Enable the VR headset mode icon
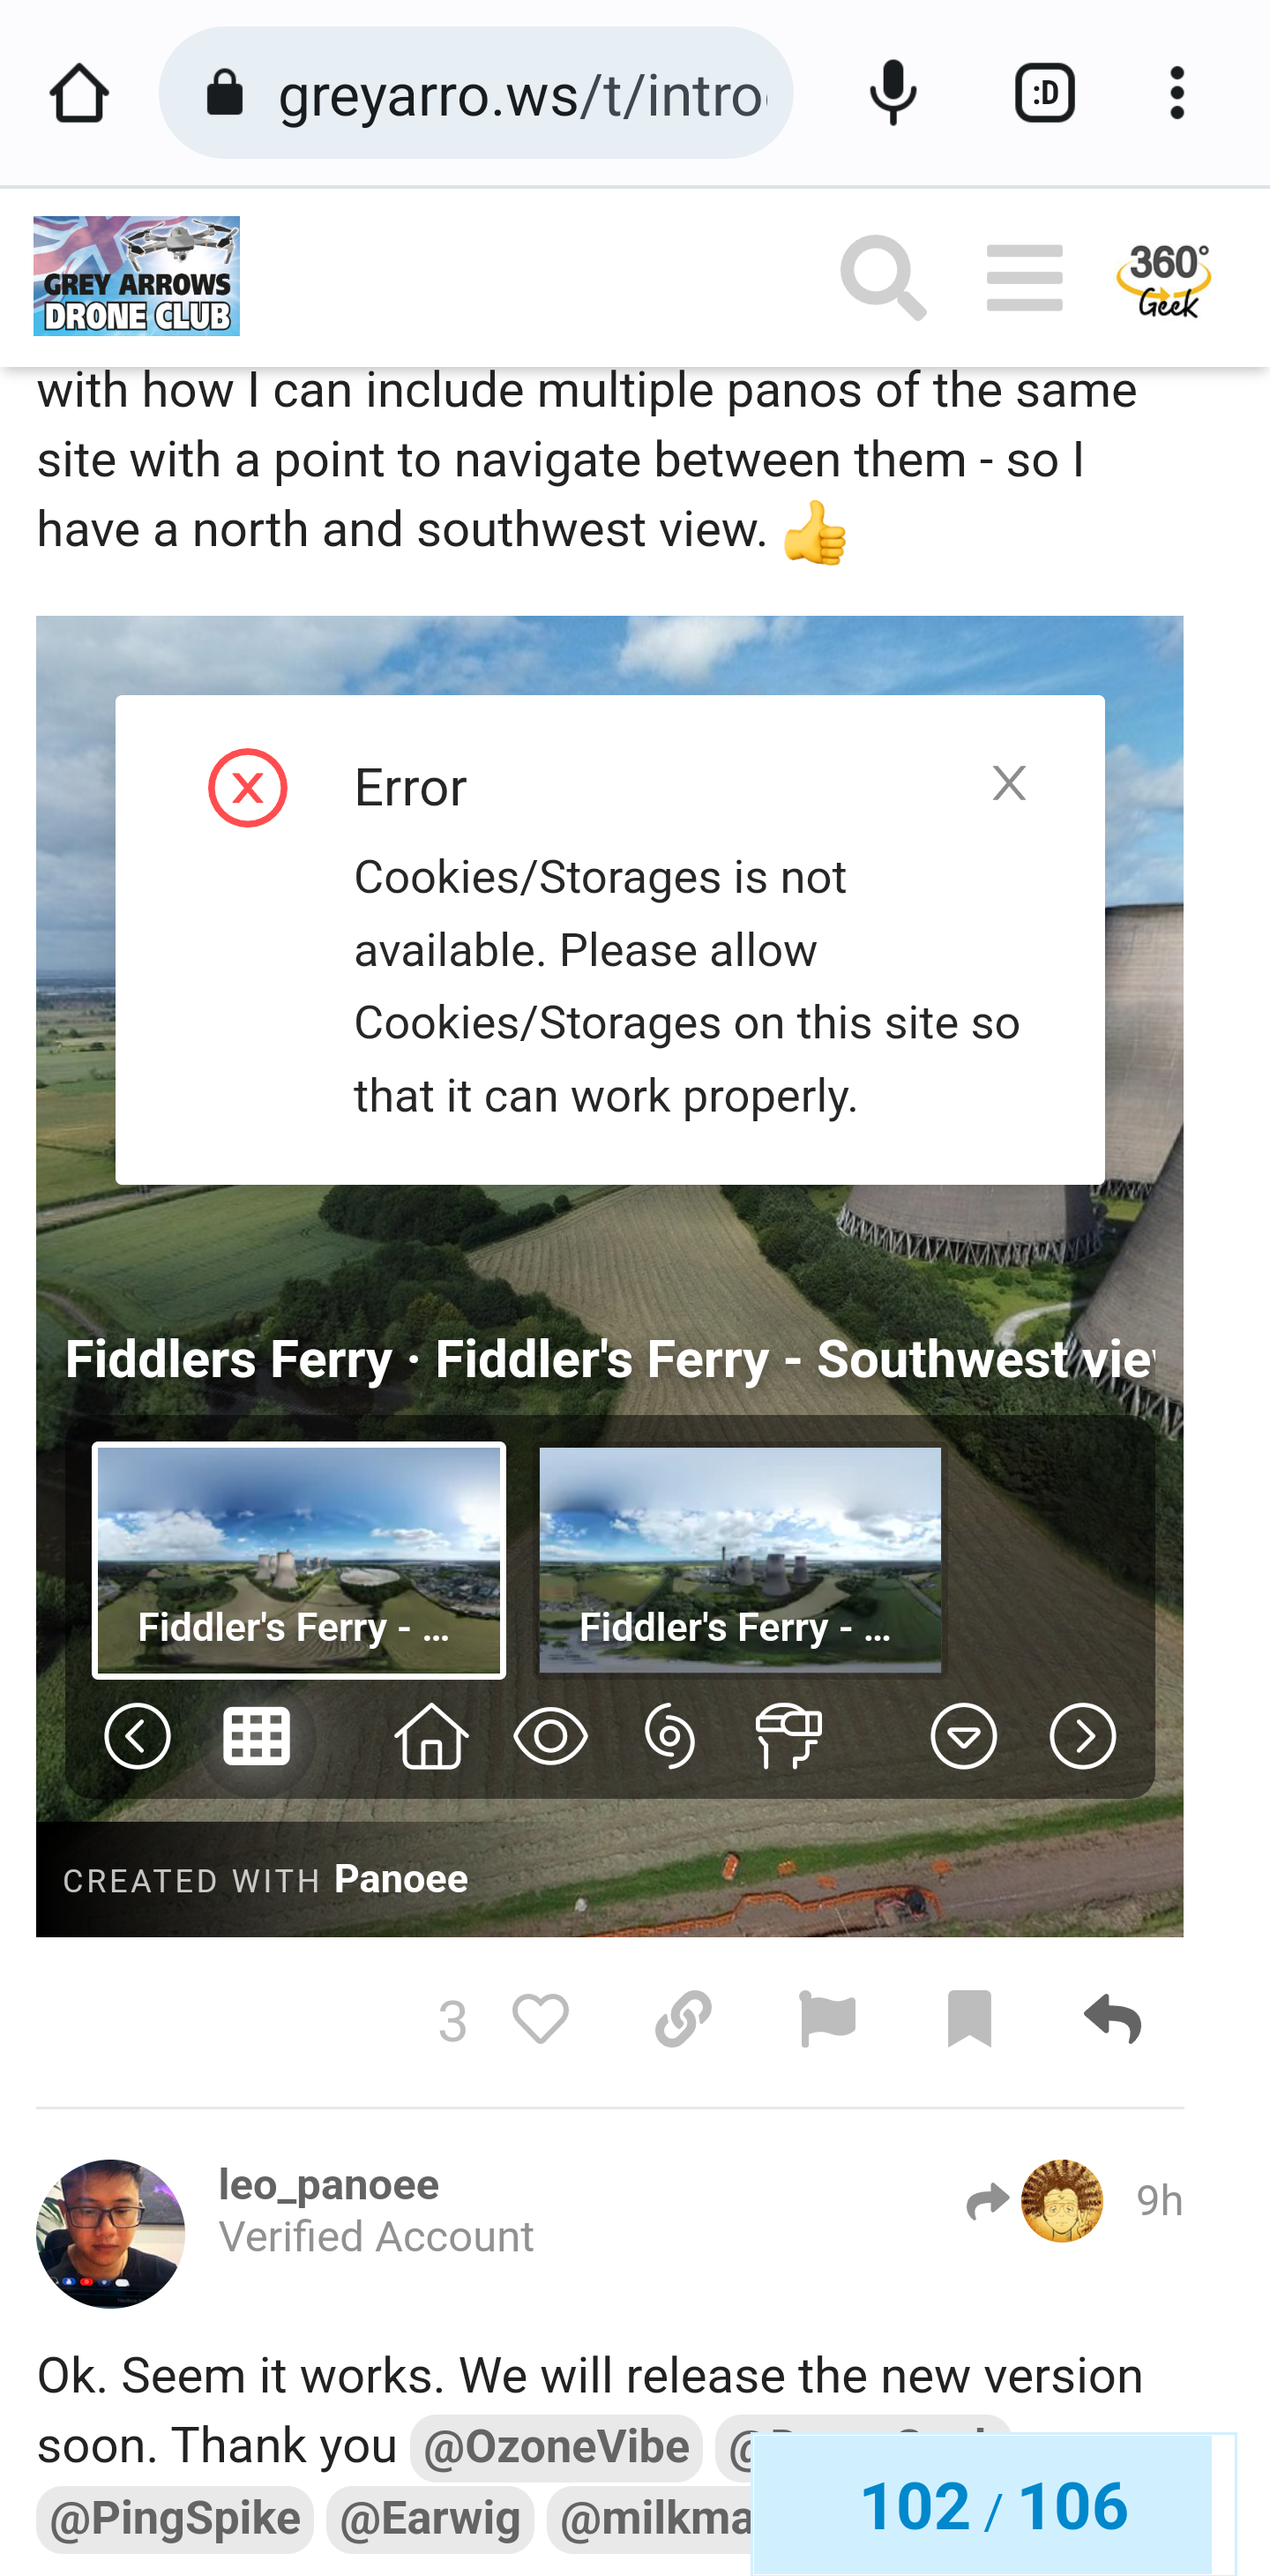 pos(788,1735)
